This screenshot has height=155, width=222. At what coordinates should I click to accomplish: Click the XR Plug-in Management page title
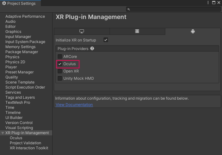91,17
